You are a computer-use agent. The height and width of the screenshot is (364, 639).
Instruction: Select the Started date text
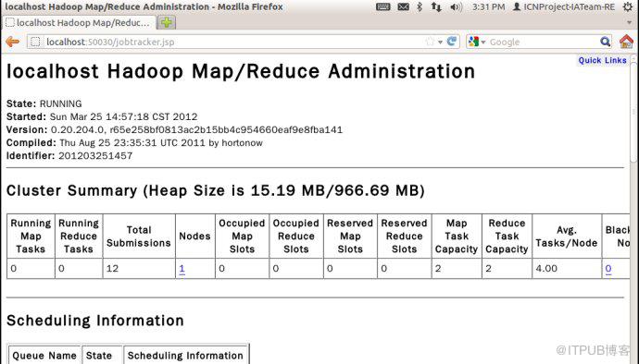click(x=123, y=116)
